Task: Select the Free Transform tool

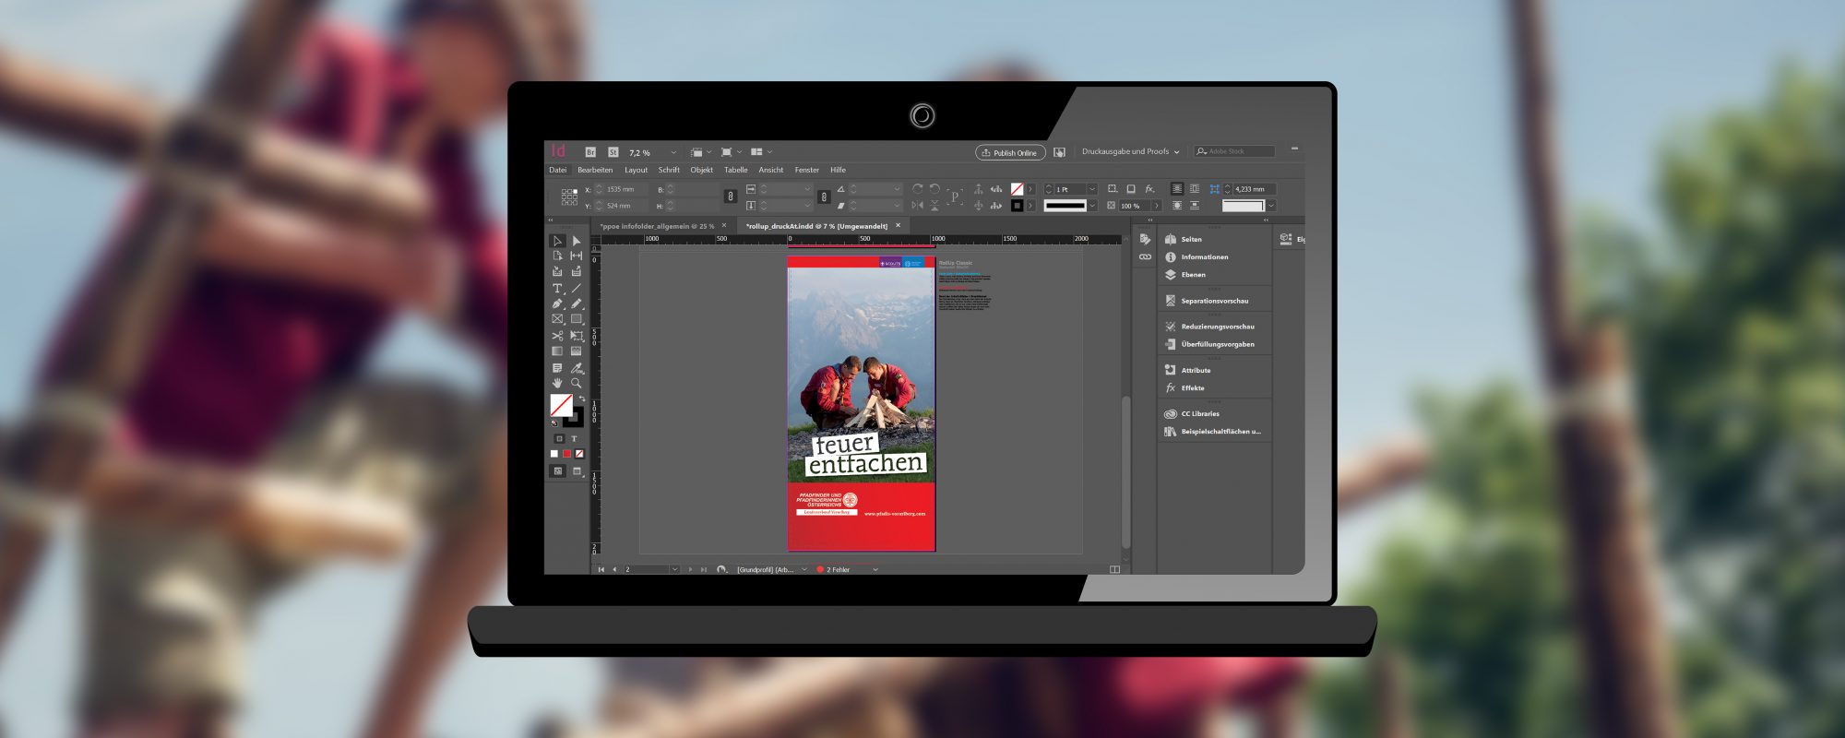Action: pos(577,336)
